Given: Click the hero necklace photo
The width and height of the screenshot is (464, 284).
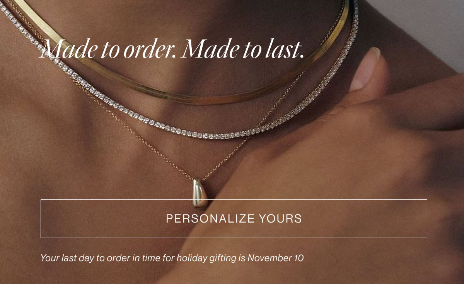Looking at the screenshot, I should pos(232,116).
